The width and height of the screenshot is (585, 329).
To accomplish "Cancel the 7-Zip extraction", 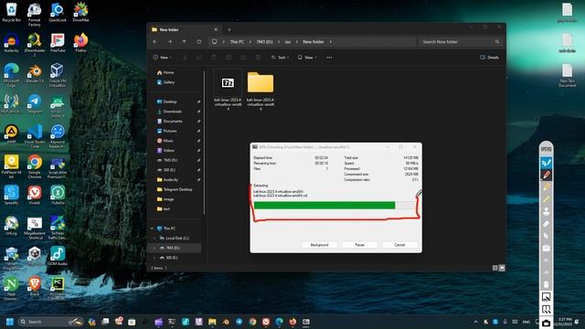I will [x=399, y=245].
